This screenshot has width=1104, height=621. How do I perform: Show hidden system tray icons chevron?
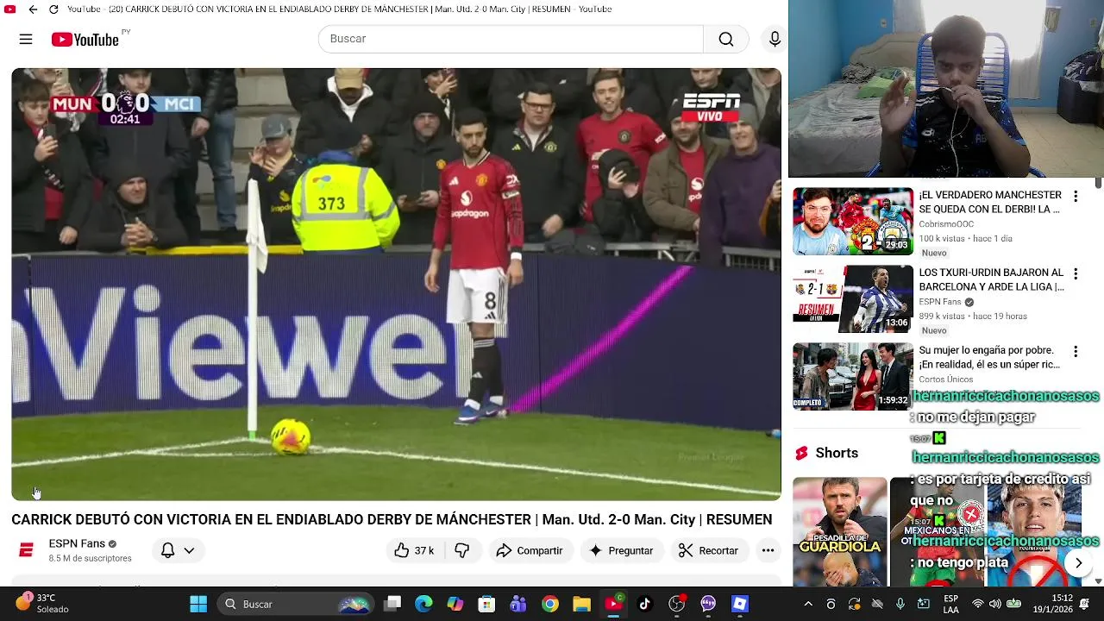click(807, 604)
